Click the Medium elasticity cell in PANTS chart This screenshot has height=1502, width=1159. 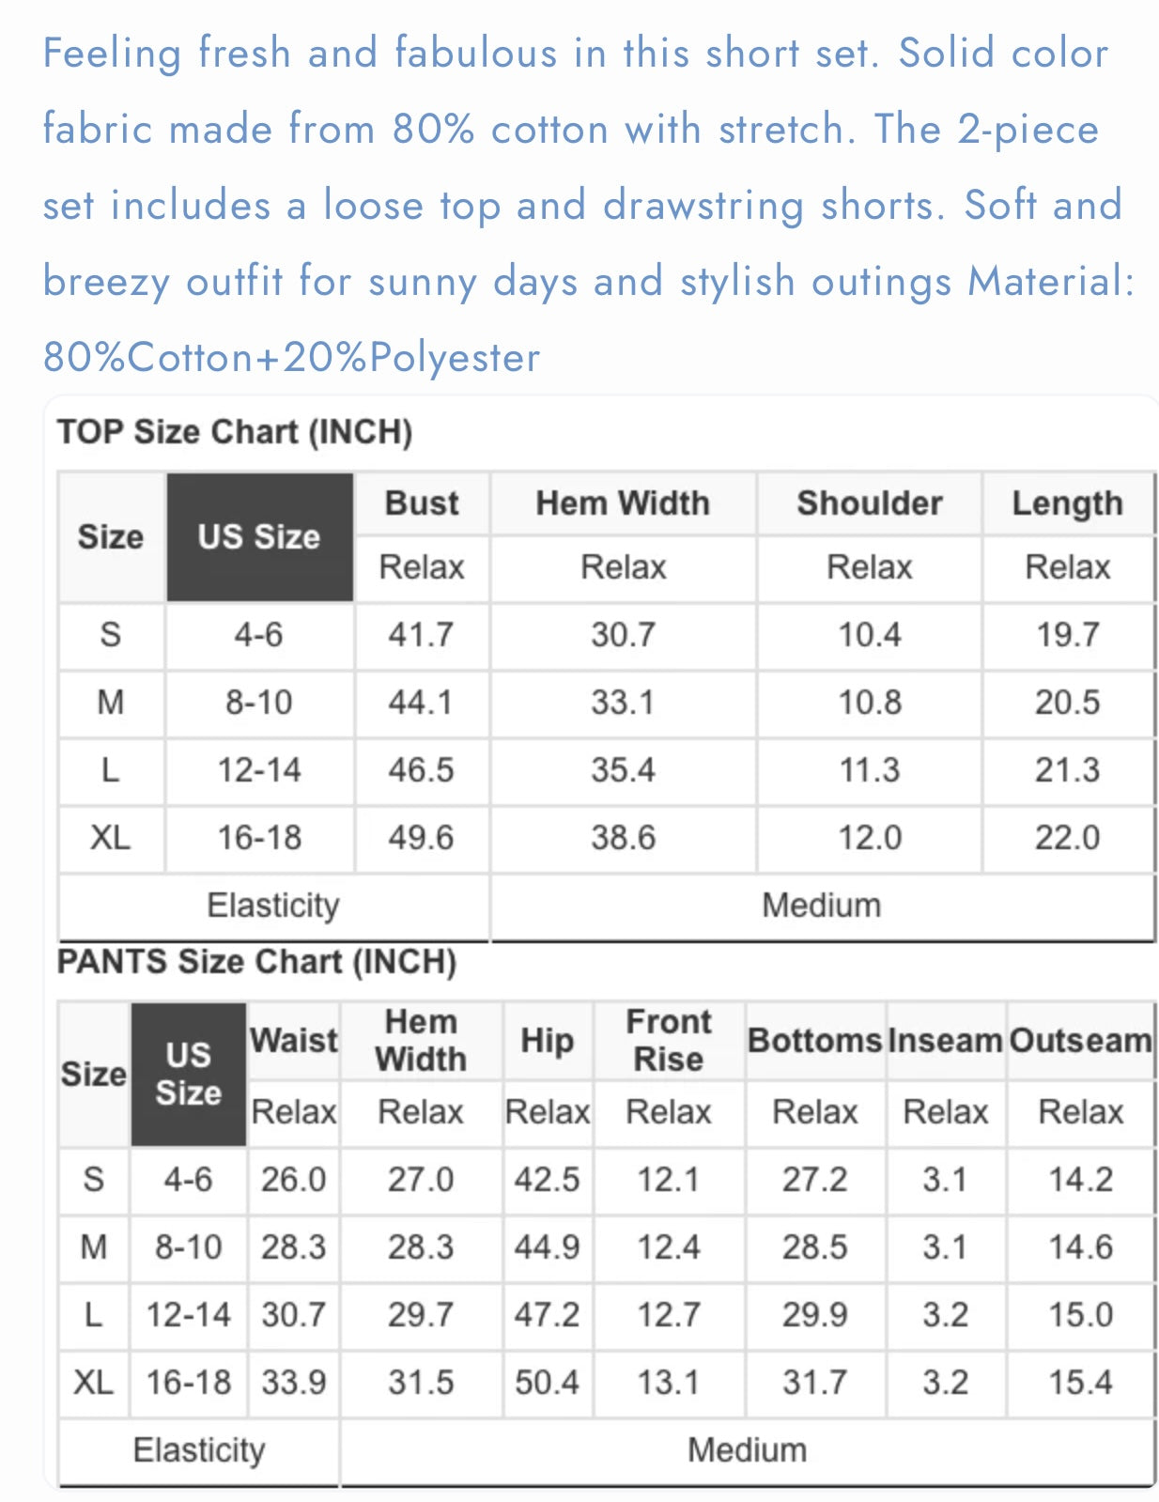pos(748,1450)
